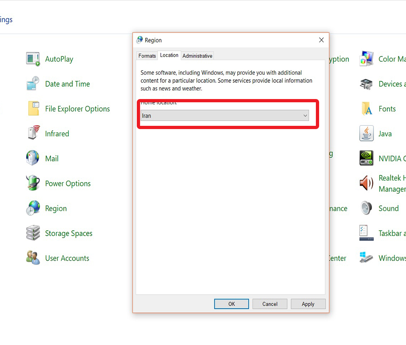Image resolution: width=406 pixels, height=345 pixels.
Task: Click the Date and Time icon
Action: coord(33,84)
